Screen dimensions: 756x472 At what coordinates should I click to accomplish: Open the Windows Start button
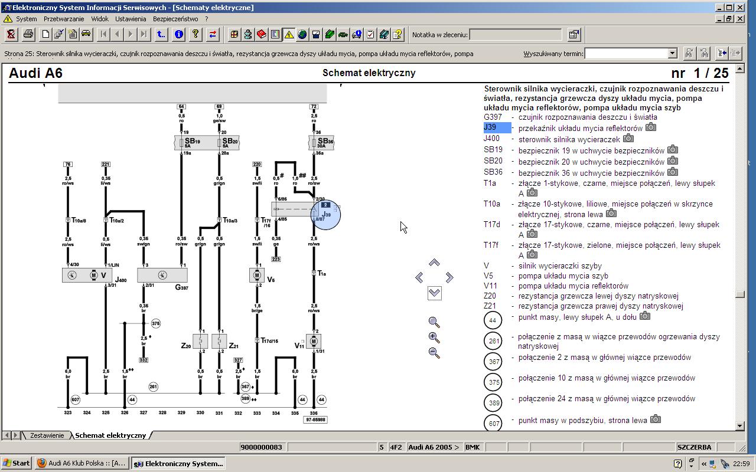tap(17, 463)
